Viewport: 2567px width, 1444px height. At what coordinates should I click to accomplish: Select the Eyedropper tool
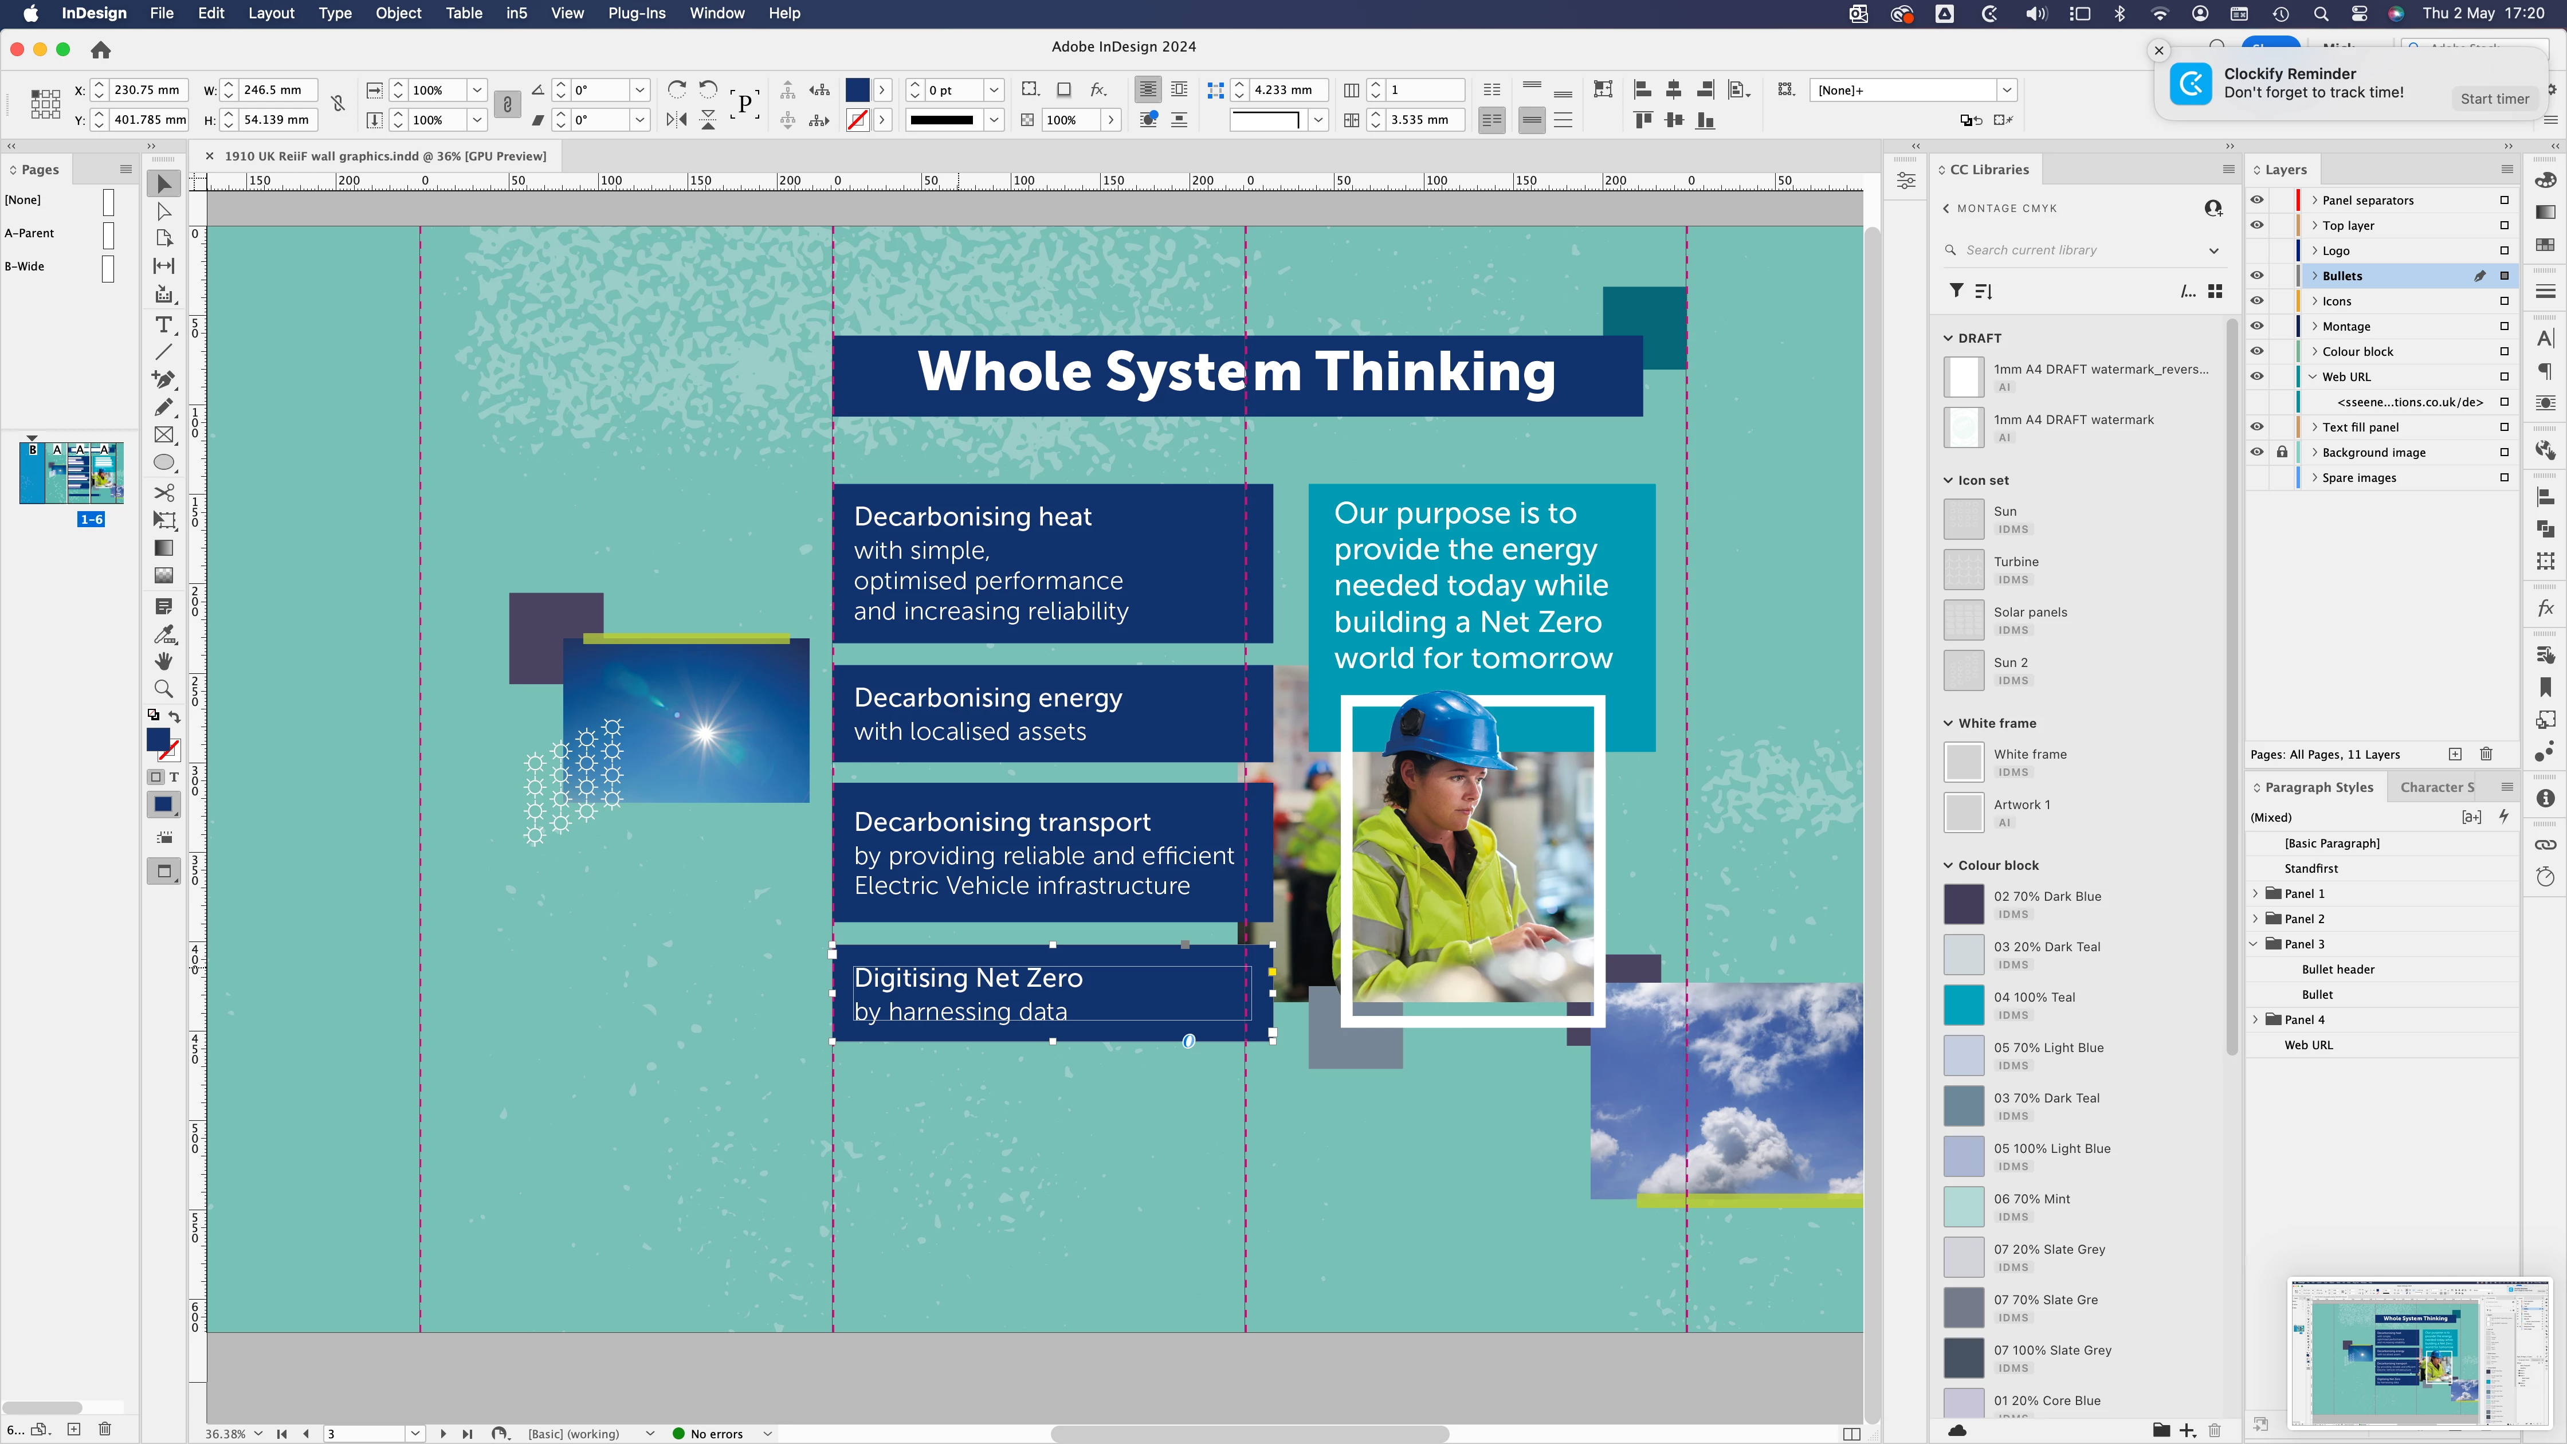pyautogui.click(x=163, y=634)
